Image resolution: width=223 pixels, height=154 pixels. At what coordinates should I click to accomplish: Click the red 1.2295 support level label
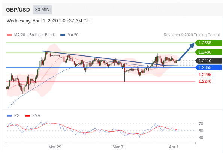click(x=205, y=75)
